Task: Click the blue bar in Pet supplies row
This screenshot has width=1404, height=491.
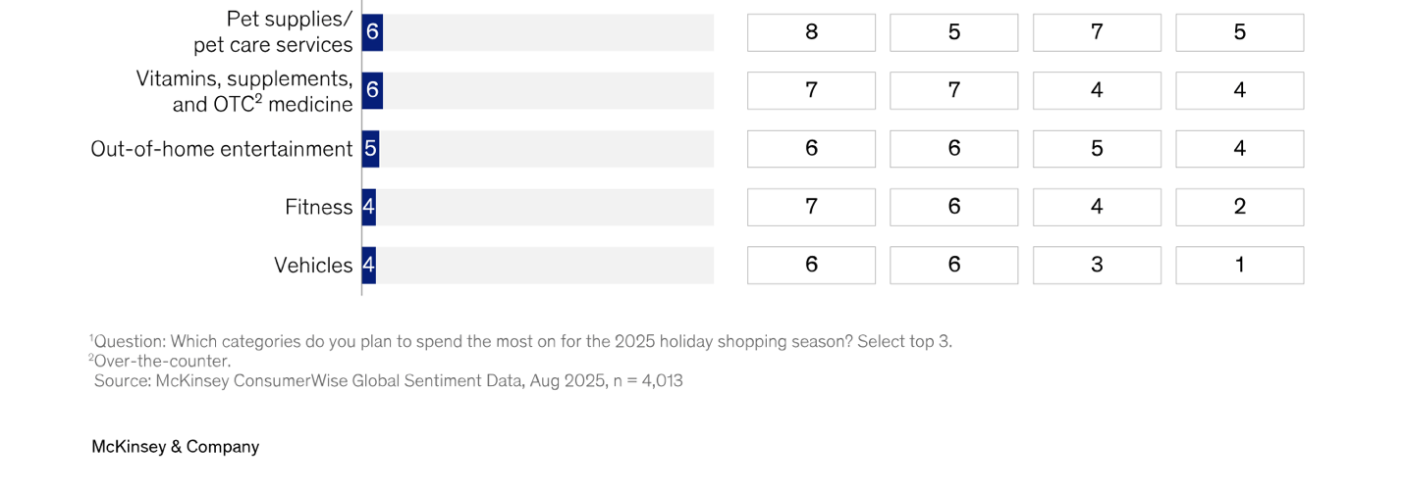Action: coord(372,32)
